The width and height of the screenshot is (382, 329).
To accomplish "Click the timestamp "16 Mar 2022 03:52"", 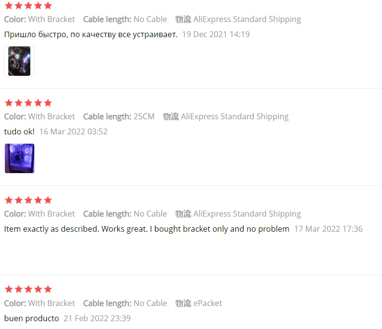I will (x=73, y=132).
